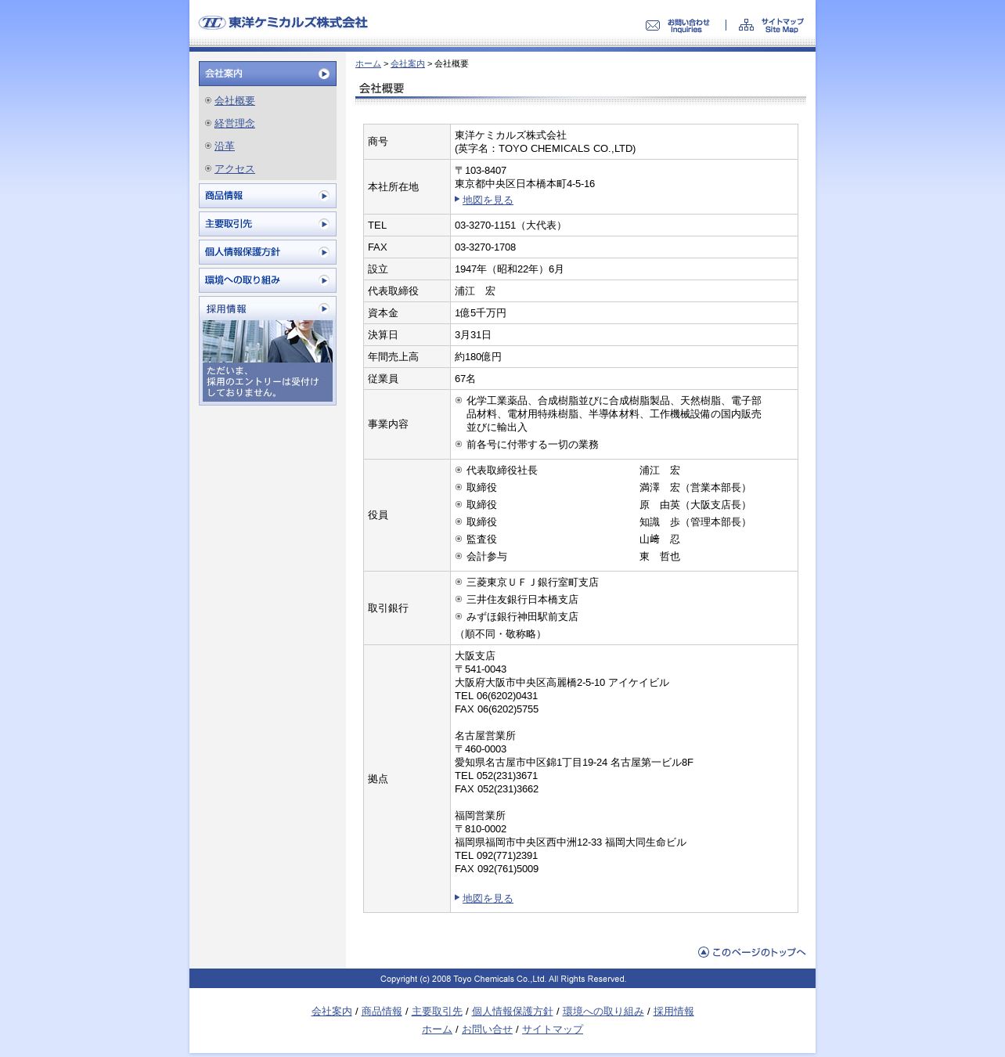Open 主要取引先 sidebar menu
This screenshot has height=1057, width=1005.
[268, 224]
